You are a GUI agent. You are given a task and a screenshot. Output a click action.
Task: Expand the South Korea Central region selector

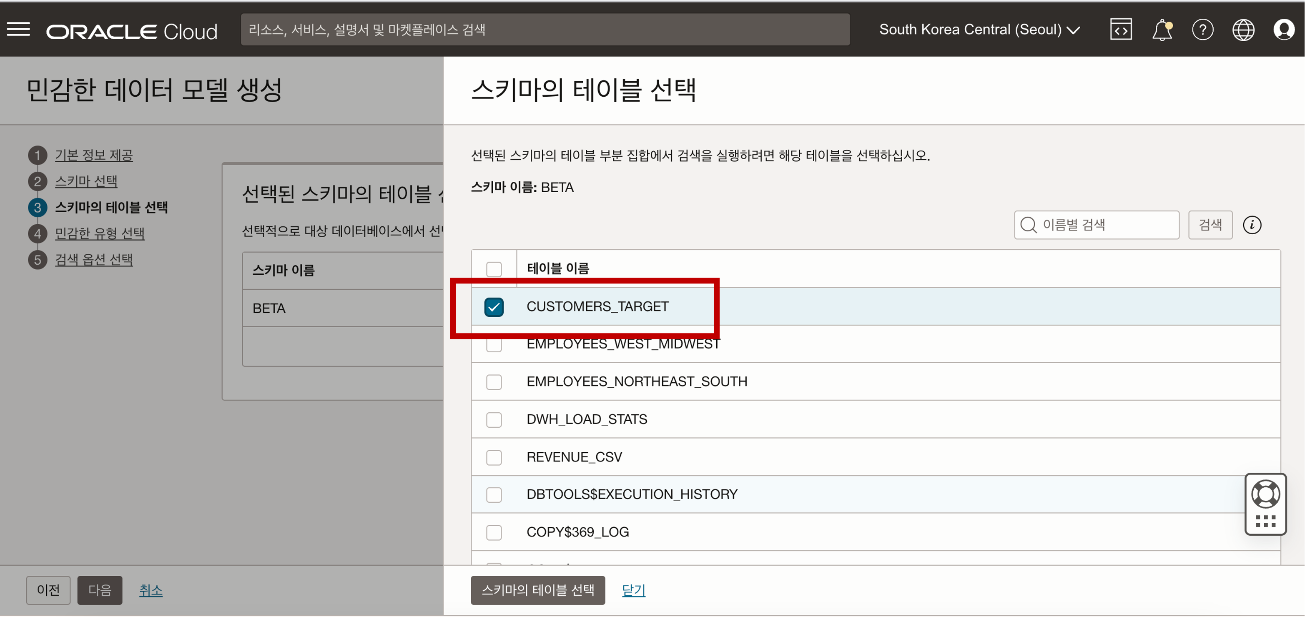(979, 30)
